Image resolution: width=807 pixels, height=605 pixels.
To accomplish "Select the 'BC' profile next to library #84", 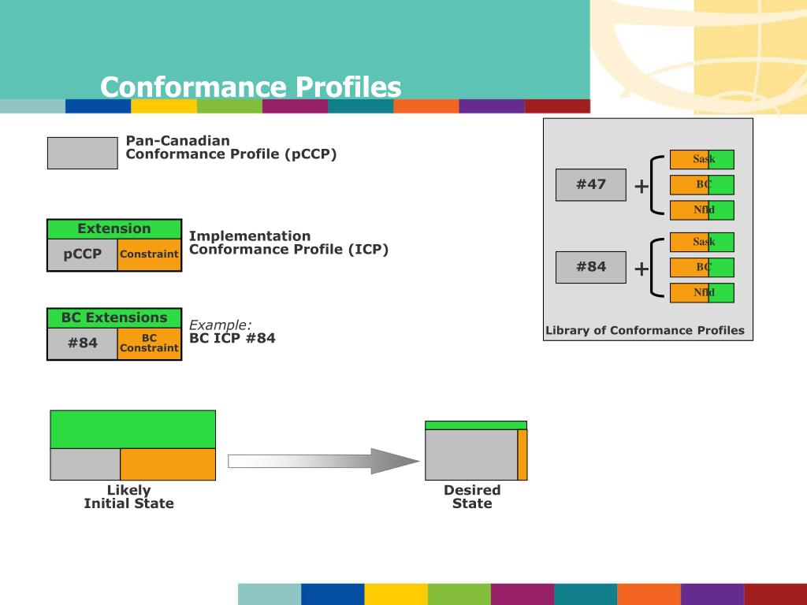I will point(702,268).
